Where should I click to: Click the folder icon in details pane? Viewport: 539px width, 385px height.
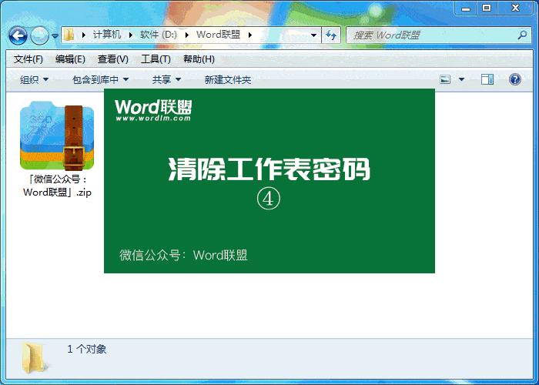click(x=34, y=357)
